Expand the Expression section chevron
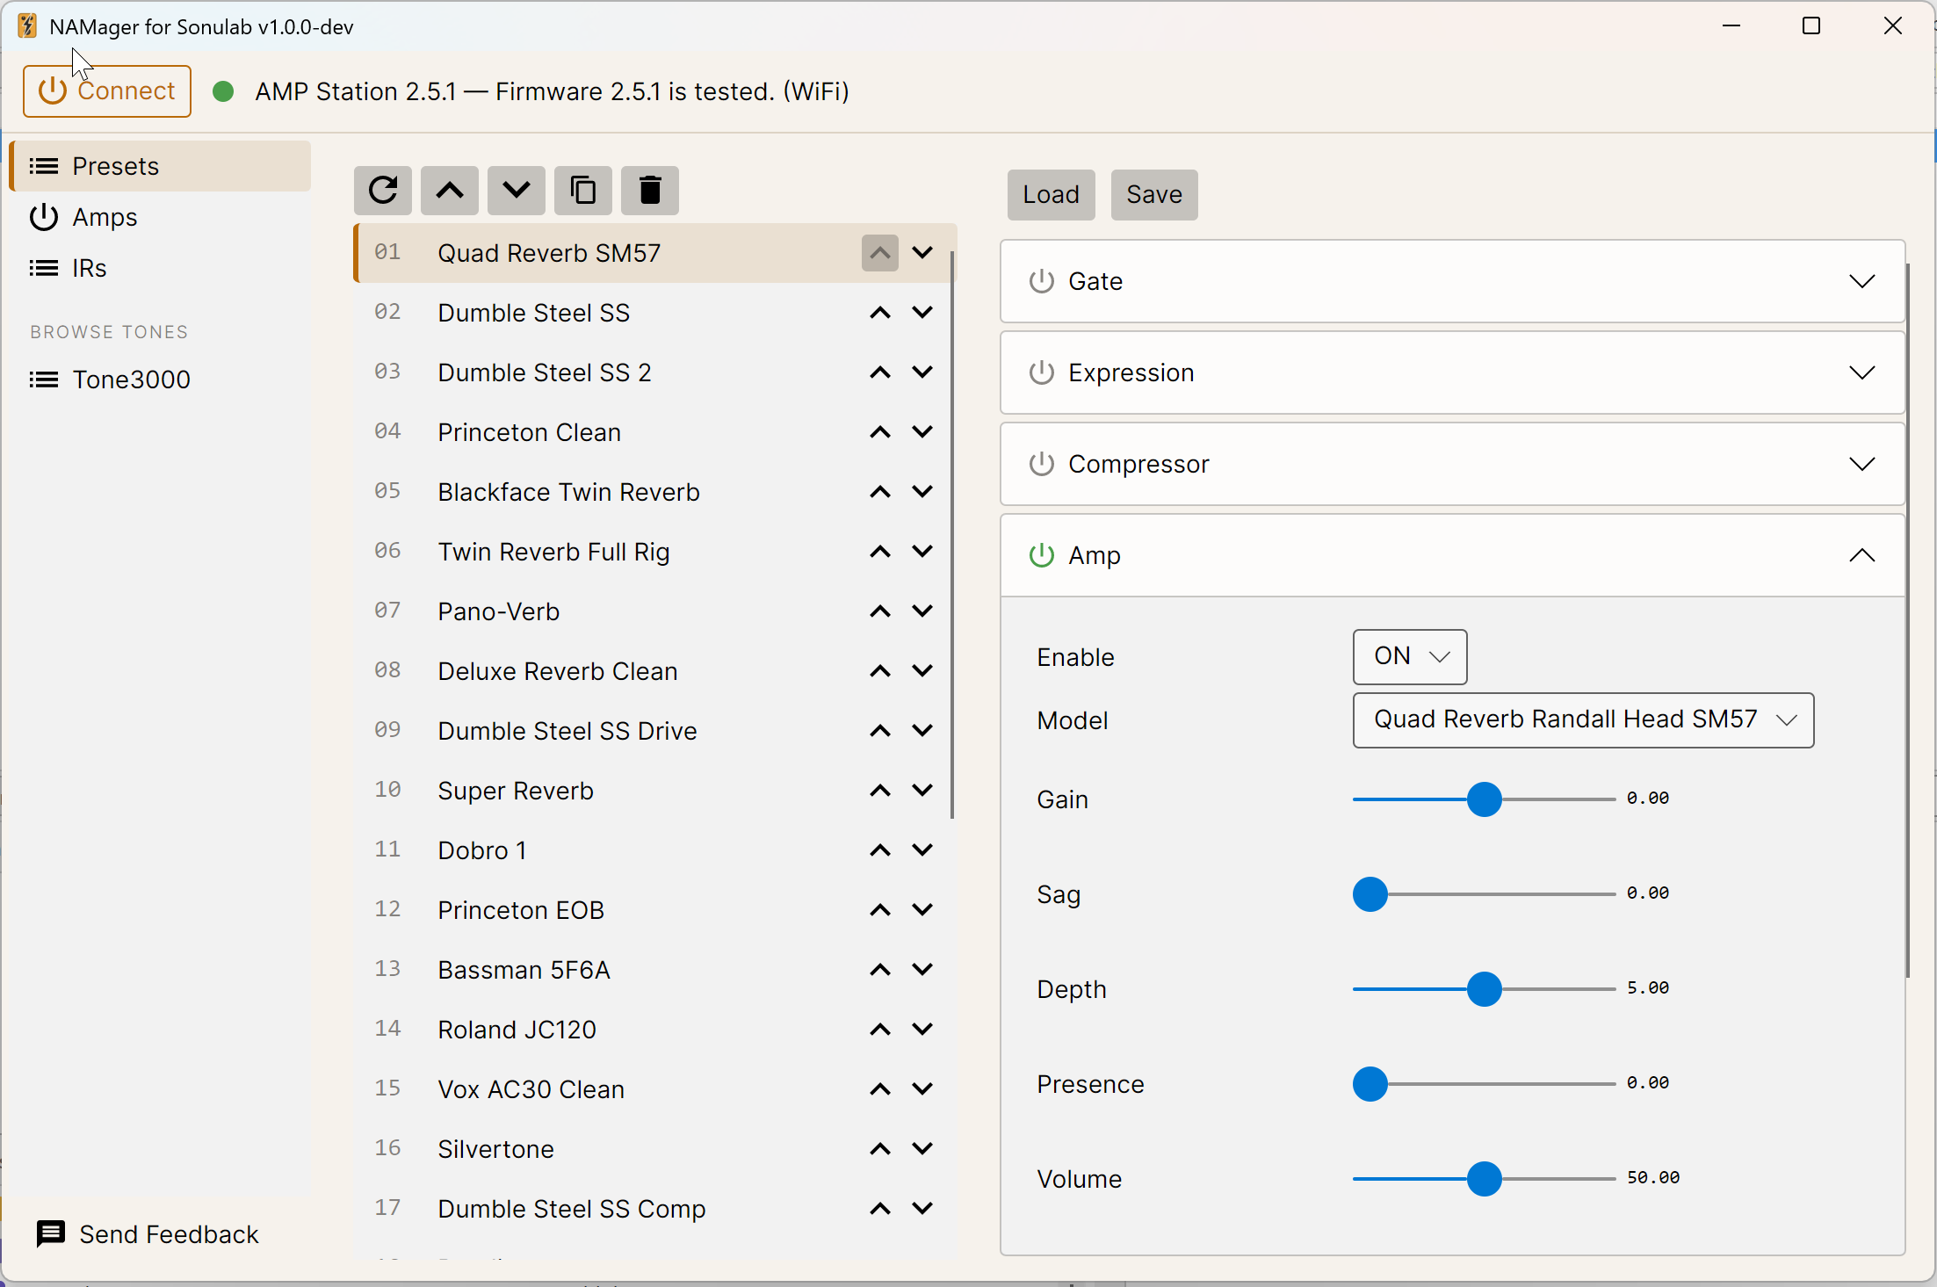 tap(1861, 372)
